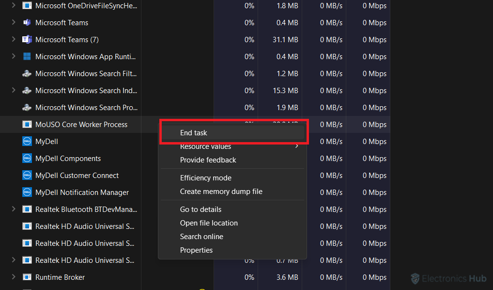Expand the Runtime Broker process group
Viewport: 493px width, 290px height.
pyautogui.click(x=14, y=277)
